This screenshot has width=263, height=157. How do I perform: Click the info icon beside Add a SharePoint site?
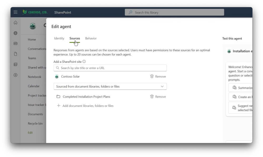(x=84, y=62)
